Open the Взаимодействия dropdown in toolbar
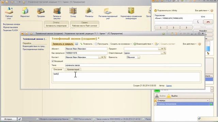Screen dimensions: 218x122 (x=143, y=44)
